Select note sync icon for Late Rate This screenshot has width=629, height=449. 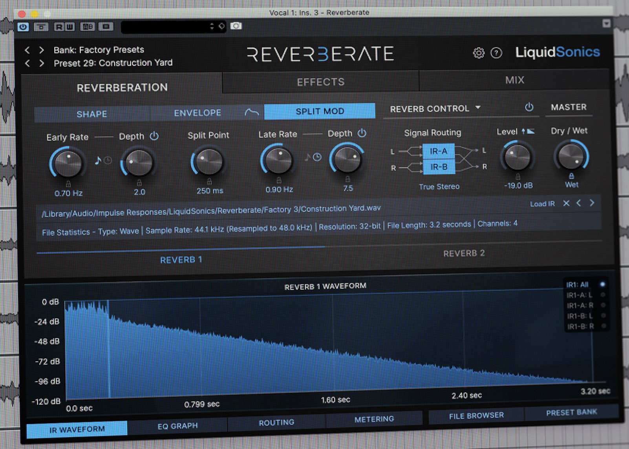307,157
